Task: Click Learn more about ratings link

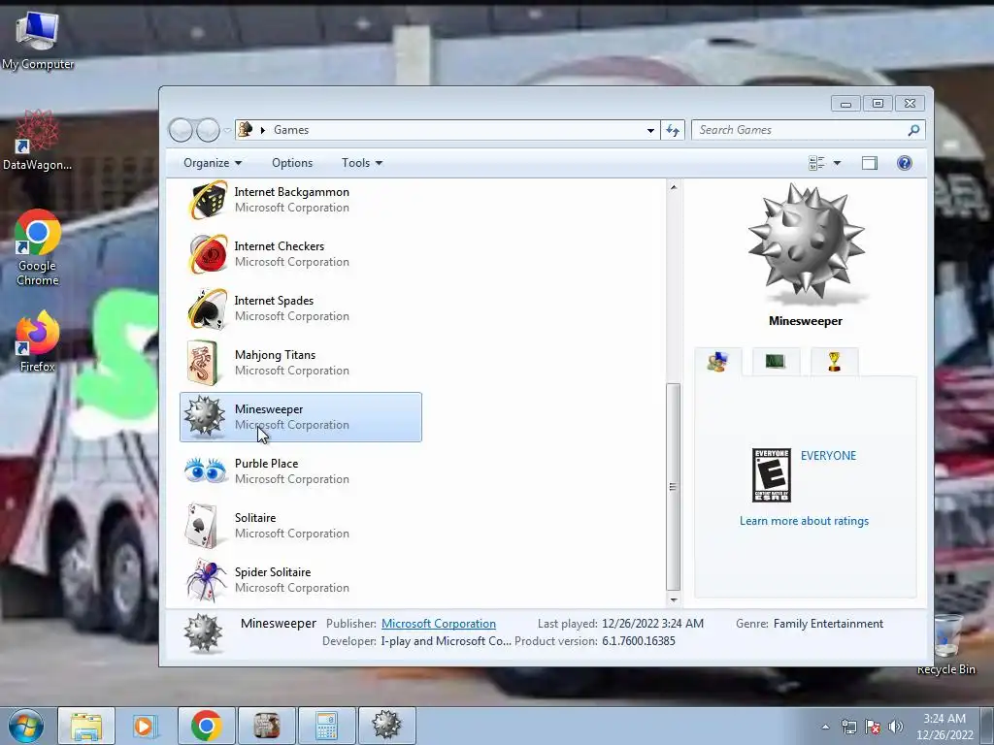Action: (804, 521)
